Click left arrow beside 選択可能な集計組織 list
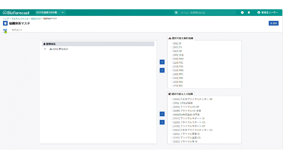The height and width of the screenshot is (159, 283). (162, 62)
